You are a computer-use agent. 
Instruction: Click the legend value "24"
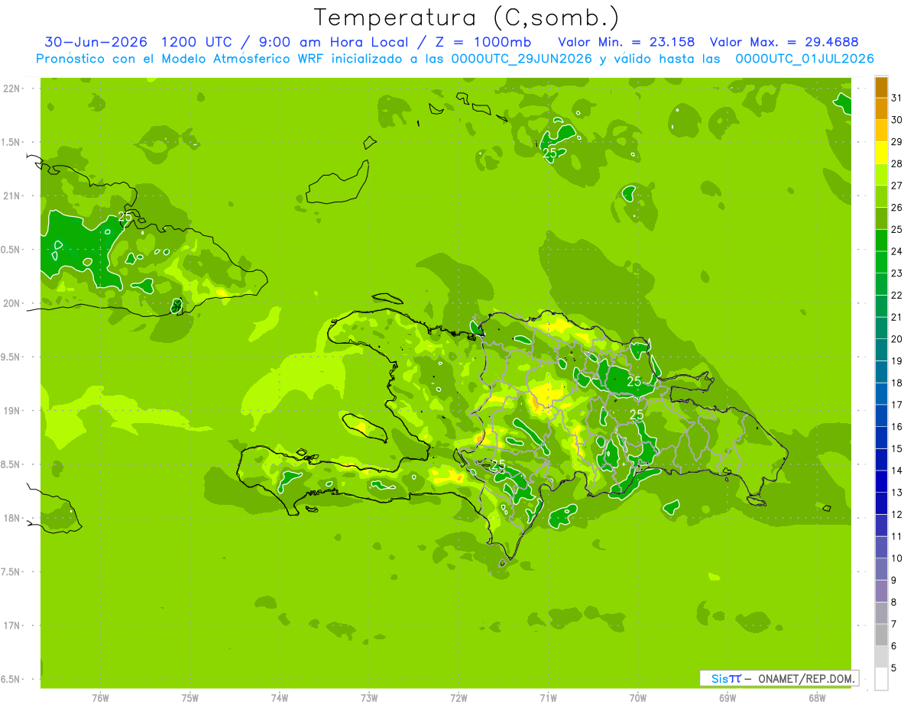pos(896,251)
